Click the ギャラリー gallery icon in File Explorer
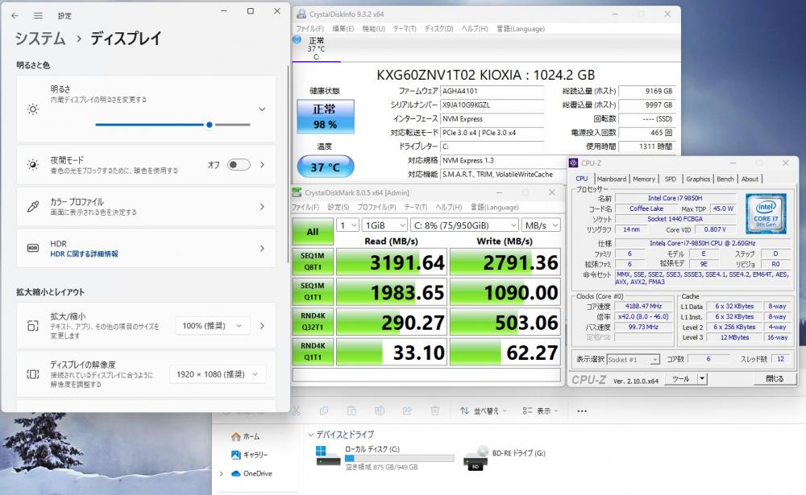This screenshot has width=806, height=495. [x=236, y=455]
